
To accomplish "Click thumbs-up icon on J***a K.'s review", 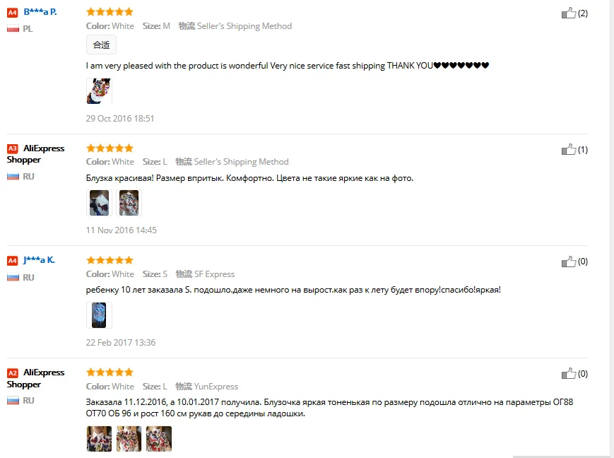I will 569,262.
